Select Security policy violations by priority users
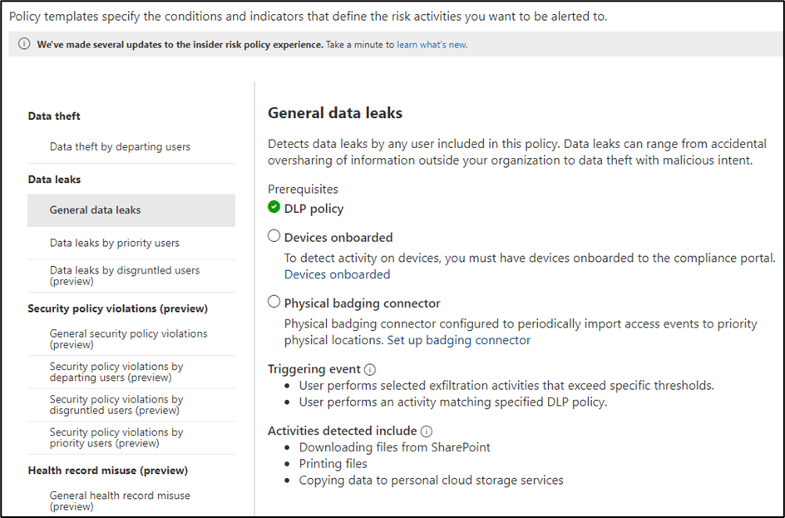Image resolution: width=785 pixels, height=518 pixels. point(116,437)
